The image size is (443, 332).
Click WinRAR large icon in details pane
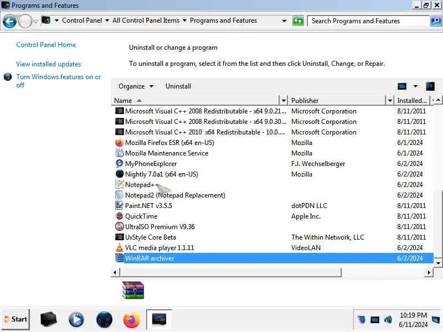[x=133, y=290]
